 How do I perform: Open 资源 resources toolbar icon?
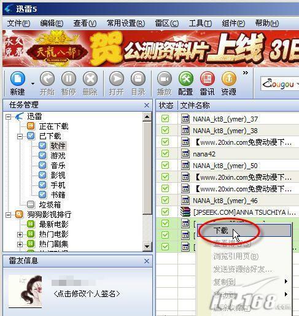click(x=229, y=79)
